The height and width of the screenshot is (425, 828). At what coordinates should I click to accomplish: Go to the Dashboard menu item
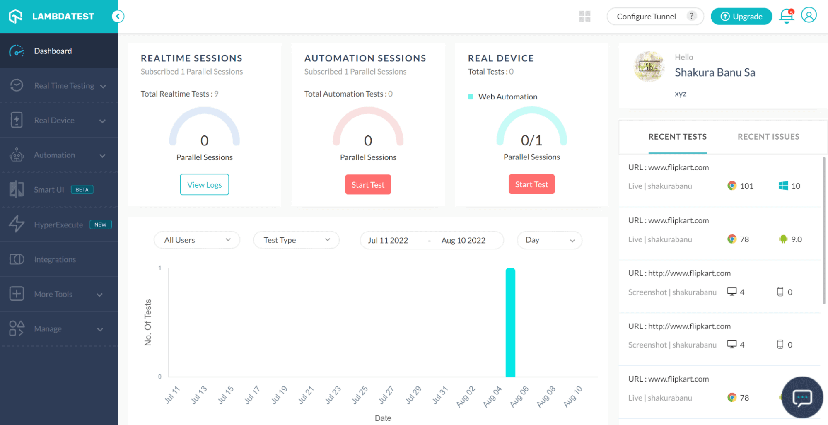(x=53, y=51)
